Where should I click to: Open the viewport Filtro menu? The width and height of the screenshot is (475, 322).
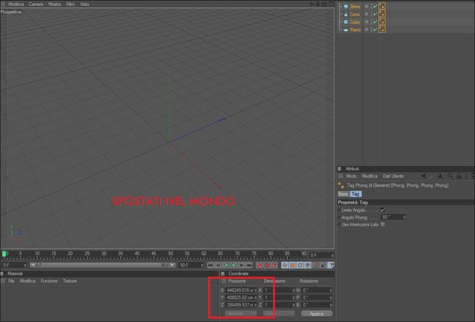point(71,4)
